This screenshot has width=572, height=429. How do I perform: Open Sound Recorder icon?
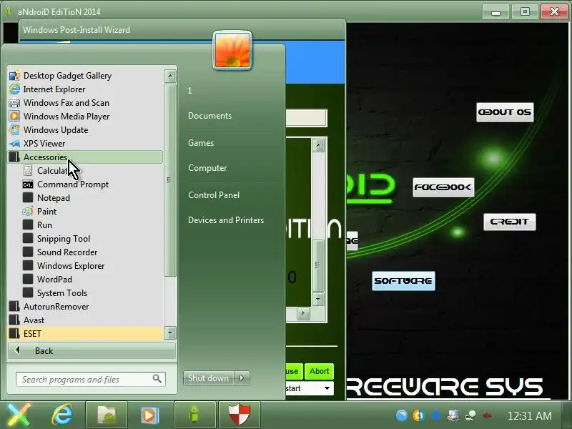28,252
